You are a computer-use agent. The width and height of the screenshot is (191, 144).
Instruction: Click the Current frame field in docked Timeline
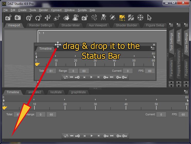pyautogui.click(x=161, y=115)
